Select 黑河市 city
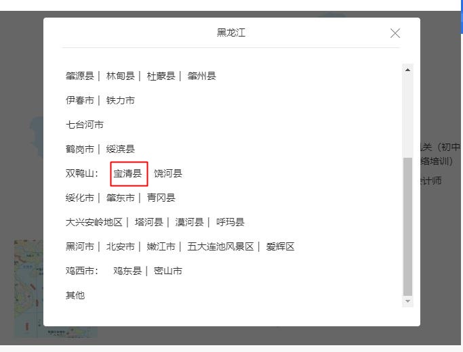463x352 pixels. [80, 246]
